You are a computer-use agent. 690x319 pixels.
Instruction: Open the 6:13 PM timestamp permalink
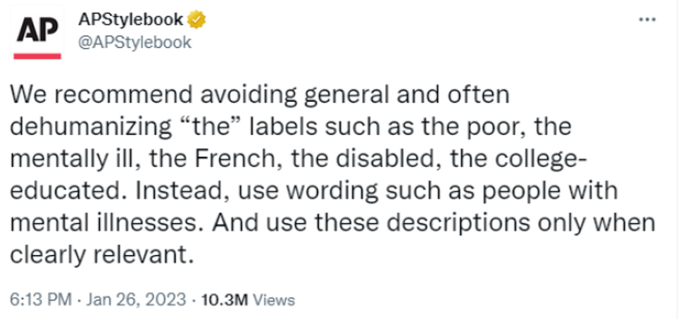[41, 299]
